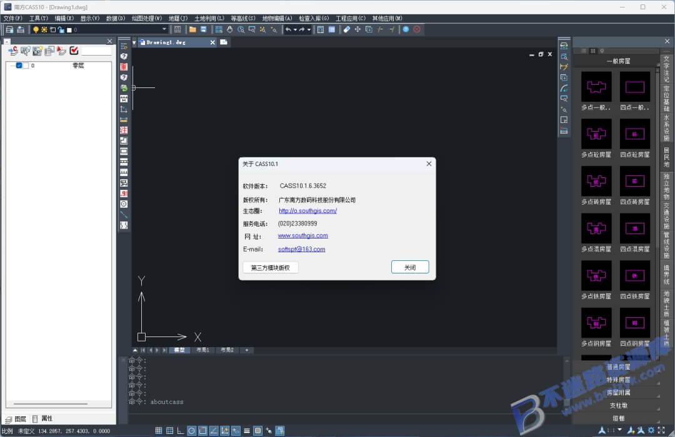Click the layer manager toolbar icon

click(x=9, y=29)
